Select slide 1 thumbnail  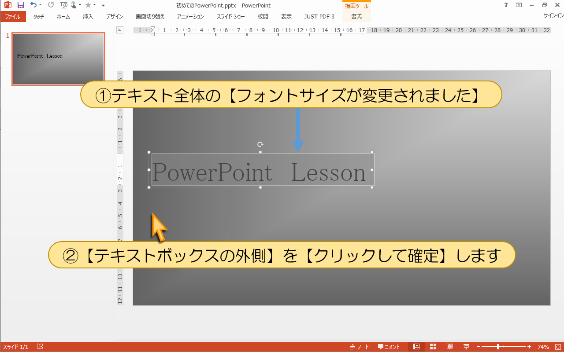[x=59, y=59]
